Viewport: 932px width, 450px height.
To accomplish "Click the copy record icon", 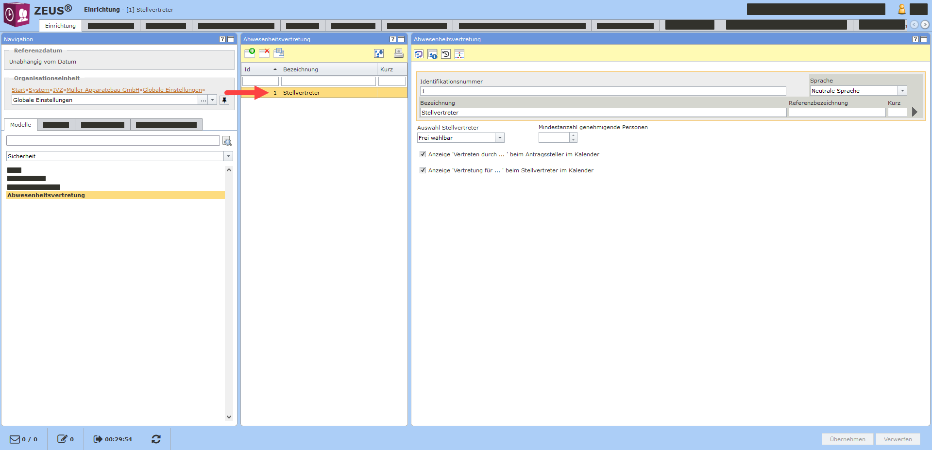I will pyautogui.click(x=279, y=53).
